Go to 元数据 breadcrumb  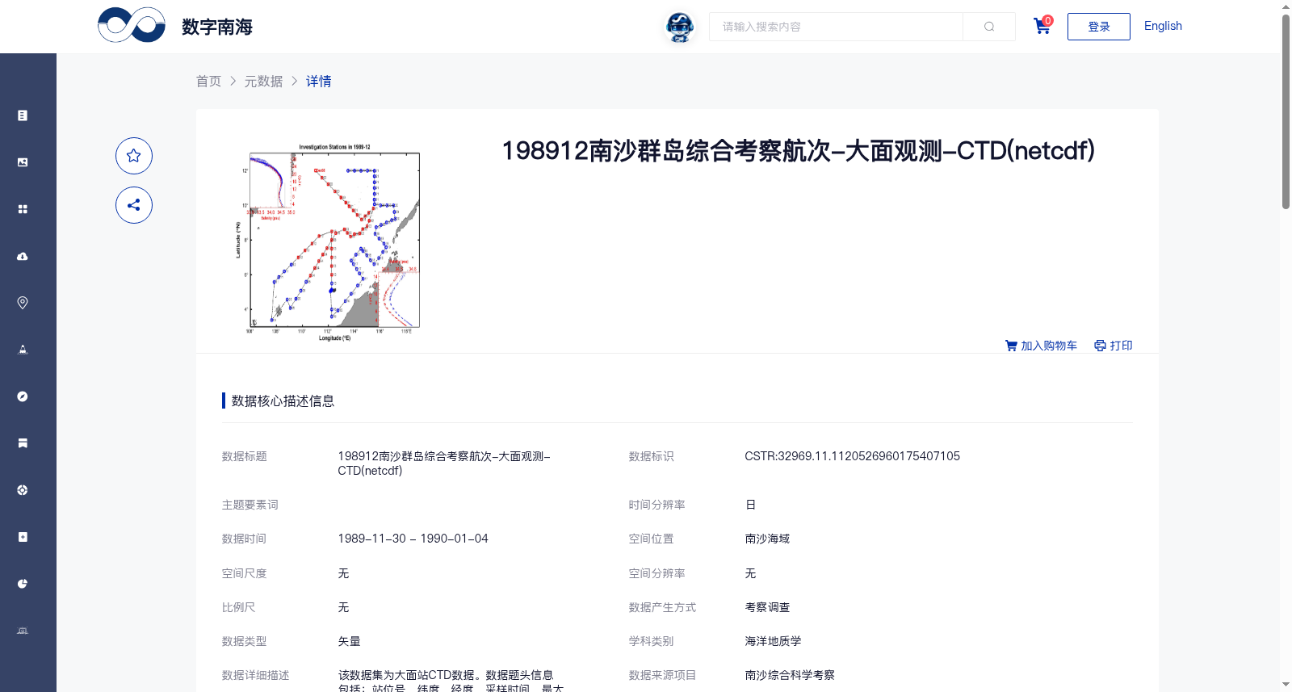pyautogui.click(x=264, y=82)
